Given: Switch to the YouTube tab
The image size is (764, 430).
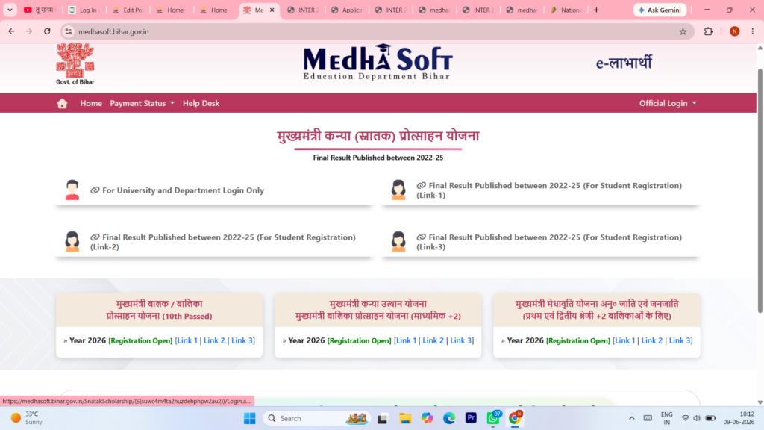Looking at the screenshot, I should [x=40, y=10].
